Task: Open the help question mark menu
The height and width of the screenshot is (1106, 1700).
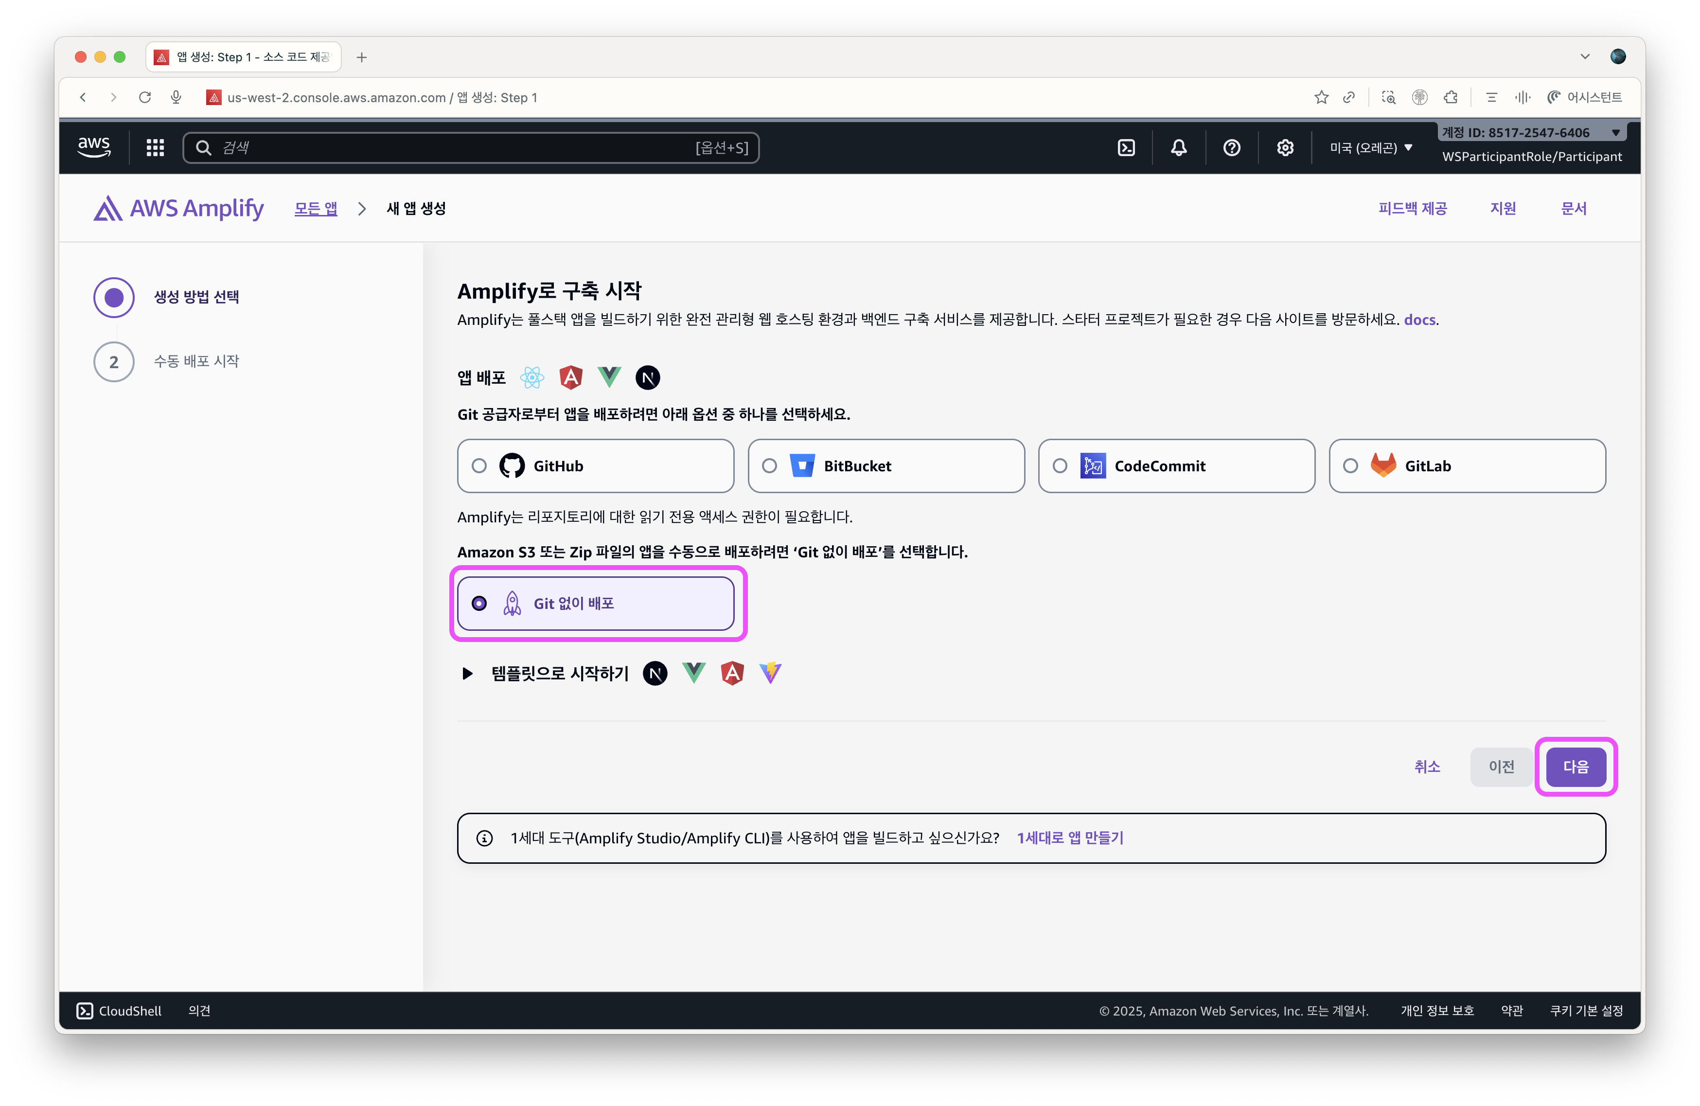Action: coord(1231,147)
